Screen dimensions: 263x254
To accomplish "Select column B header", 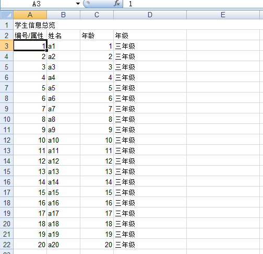I will (64, 15).
